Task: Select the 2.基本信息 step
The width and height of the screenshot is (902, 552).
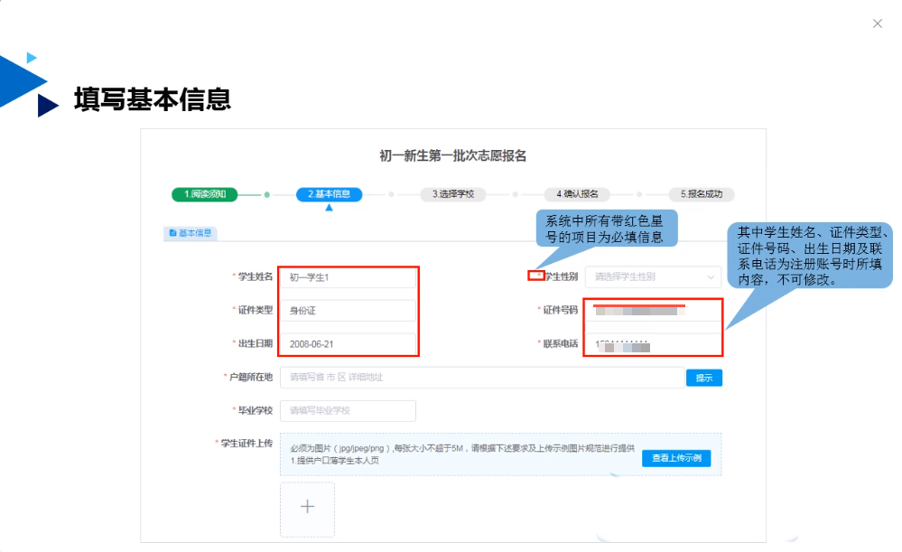Action: pyautogui.click(x=329, y=193)
